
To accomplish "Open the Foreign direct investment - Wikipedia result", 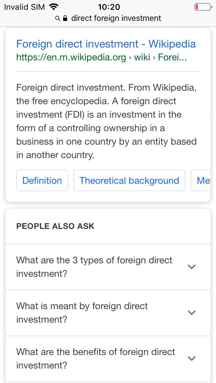I will click(106, 44).
